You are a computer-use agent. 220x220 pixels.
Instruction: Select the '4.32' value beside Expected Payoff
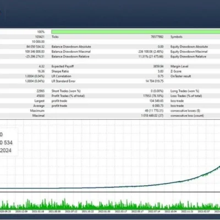point(42,67)
